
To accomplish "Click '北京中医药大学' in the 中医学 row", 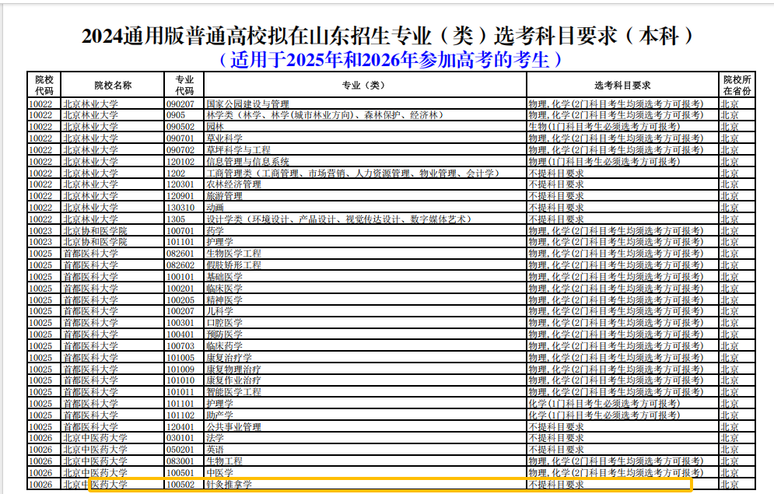I will pyautogui.click(x=95, y=473).
